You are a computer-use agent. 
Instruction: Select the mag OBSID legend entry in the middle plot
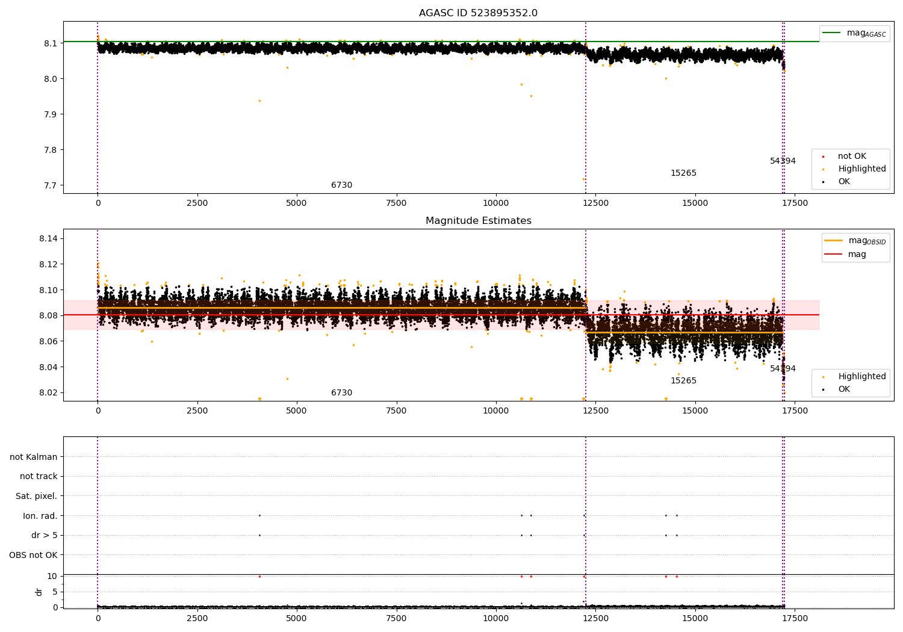(855, 241)
